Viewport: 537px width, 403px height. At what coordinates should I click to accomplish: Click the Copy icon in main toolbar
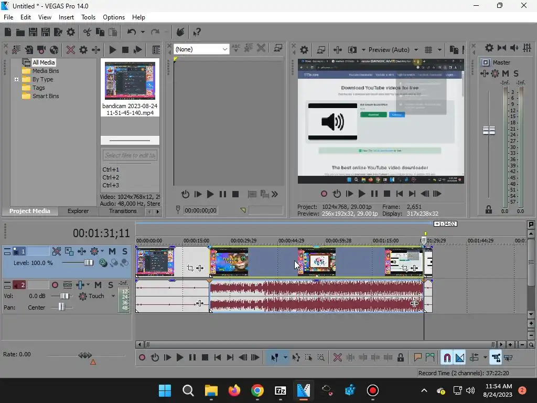(x=100, y=32)
